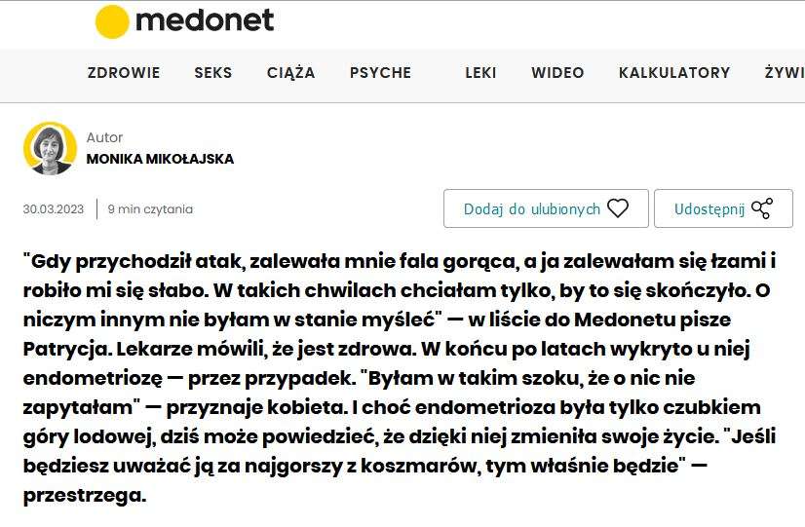Click the share network icon

tap(762, 208)
